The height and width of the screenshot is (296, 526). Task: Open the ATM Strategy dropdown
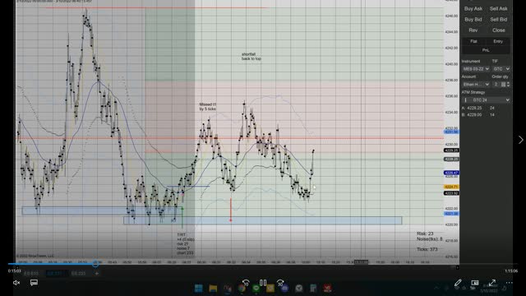pos(486,100)
